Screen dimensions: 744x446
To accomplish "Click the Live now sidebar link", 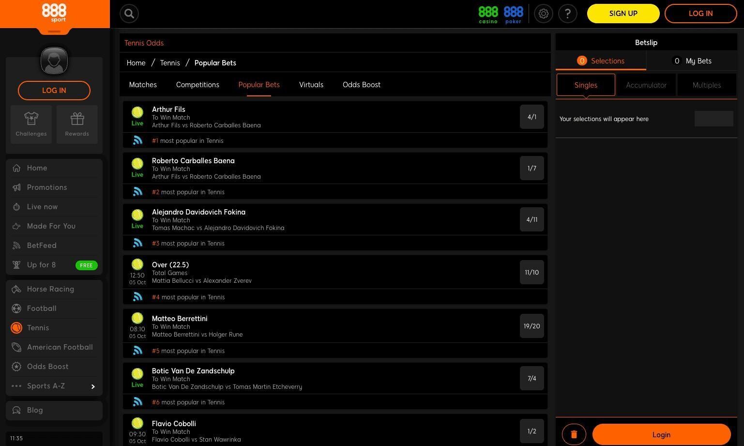I will [x=42, y=207].
